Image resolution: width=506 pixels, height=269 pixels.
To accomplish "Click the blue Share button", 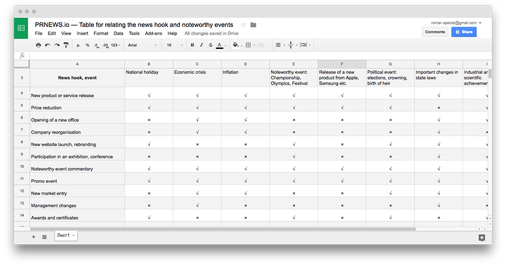I will coord(464,32).
